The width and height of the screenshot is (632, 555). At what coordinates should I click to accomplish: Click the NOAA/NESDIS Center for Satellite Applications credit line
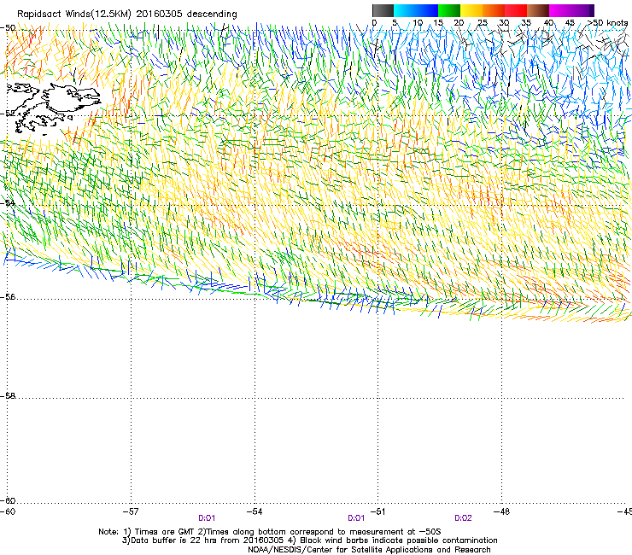369,550
